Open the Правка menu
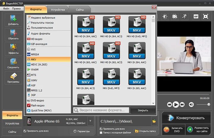Screen dimensions: 214x138 point(16,9)
